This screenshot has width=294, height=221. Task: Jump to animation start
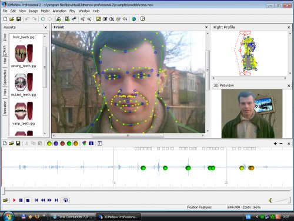tap(36, 200)
